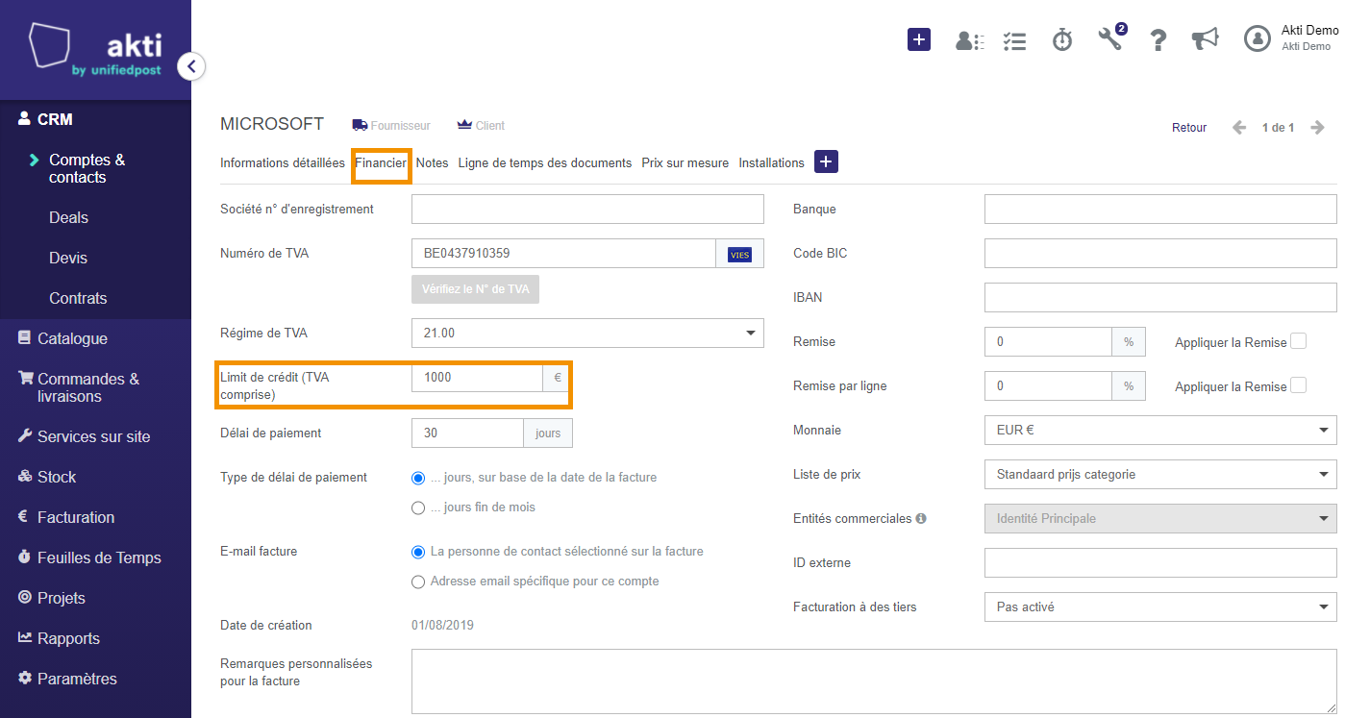Click the Société n° d'enregistrement field
This screenshot has height=718, width=1345.
(587, 209)
